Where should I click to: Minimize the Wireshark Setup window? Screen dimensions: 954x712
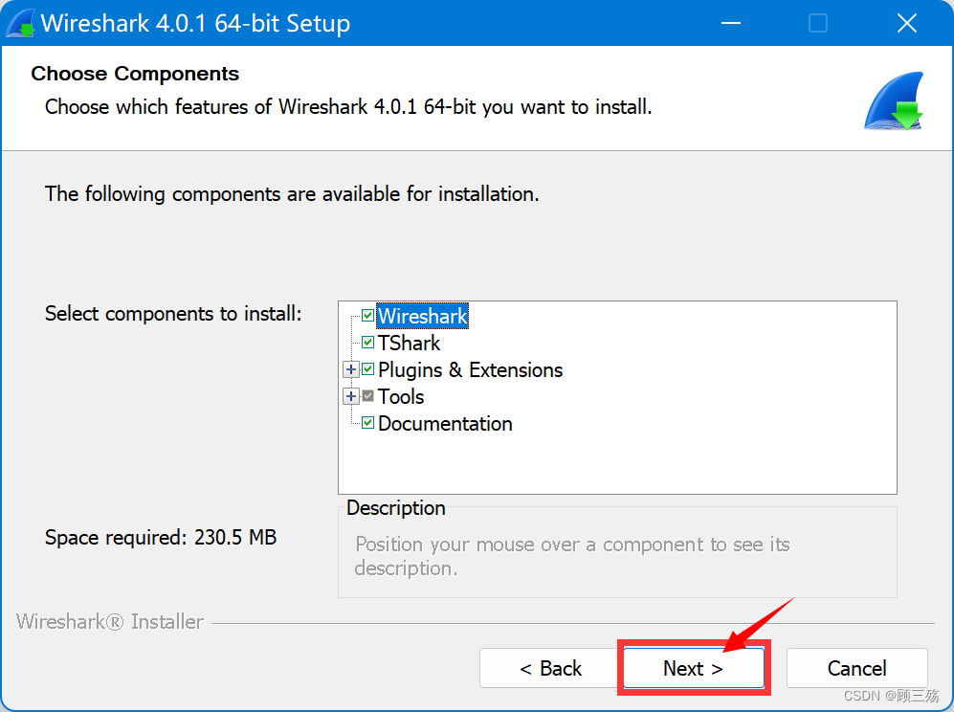[x=731, y=23]
